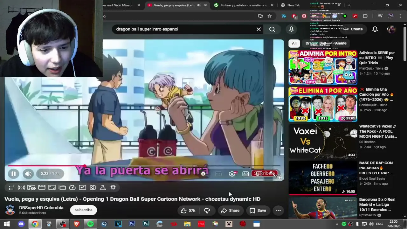
Task: Click the YouTube search input field
Action: click(x=184, y=29)
